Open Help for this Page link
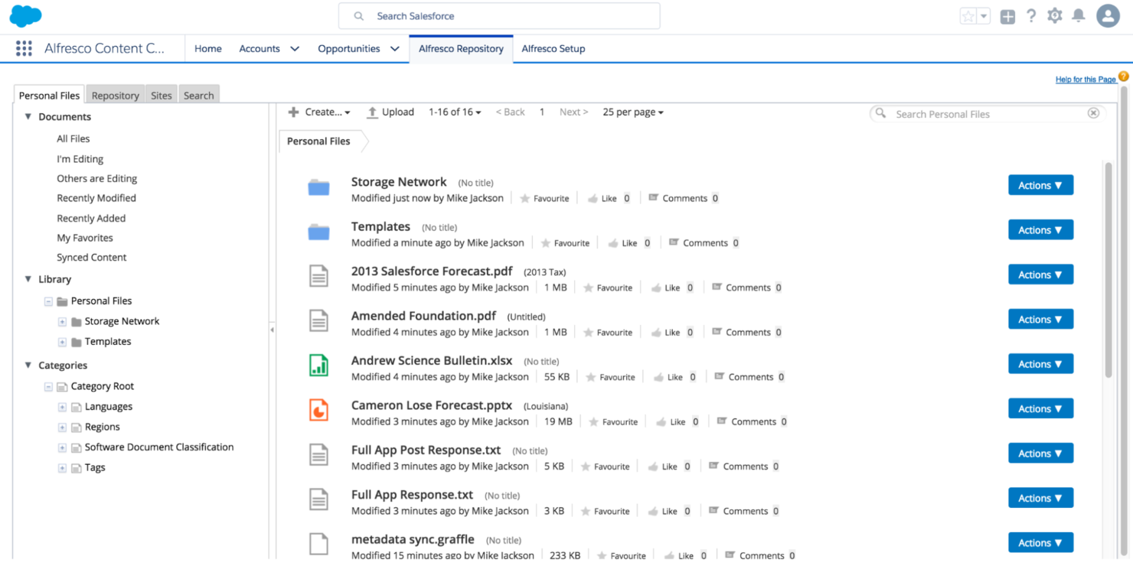This screenshot has height=582, width=1133. tap(1086, 80)
